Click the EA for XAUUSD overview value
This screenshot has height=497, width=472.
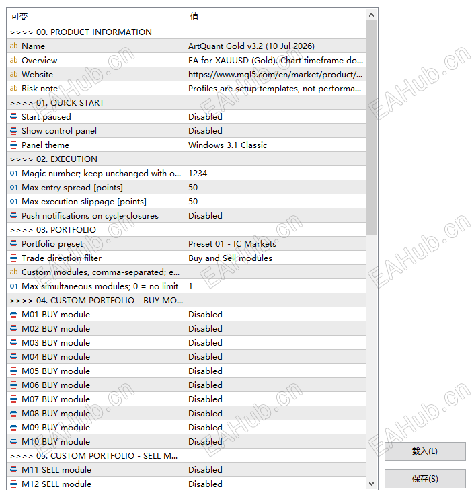[276, 60]
